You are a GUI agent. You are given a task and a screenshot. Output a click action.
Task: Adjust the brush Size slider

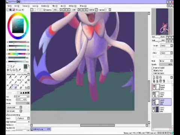[x=23, y=96]
